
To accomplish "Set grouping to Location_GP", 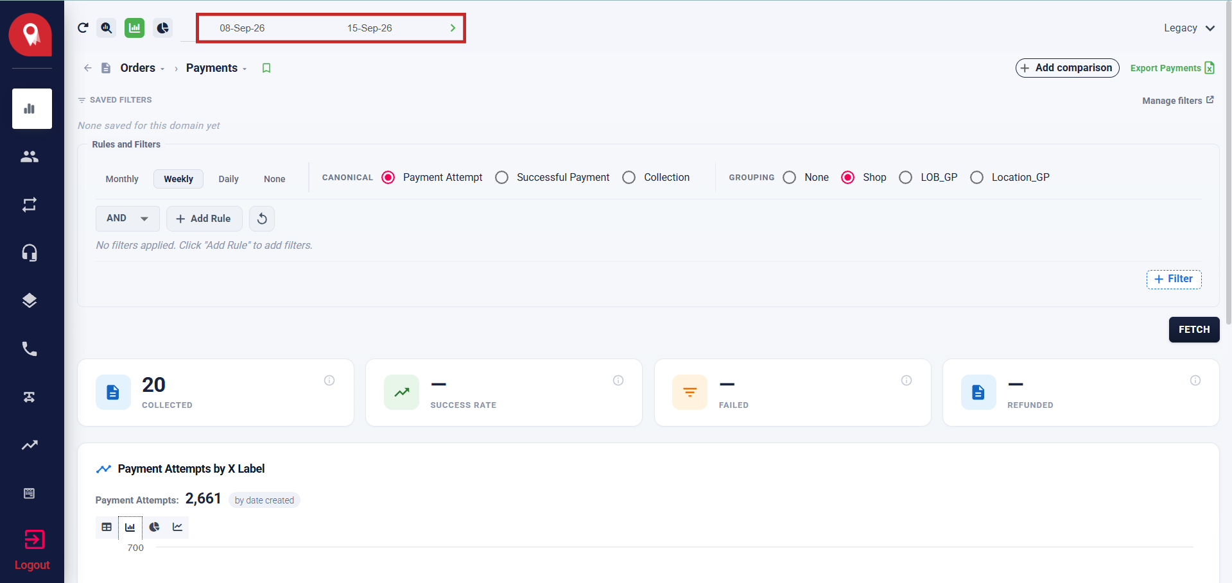I will [x=977, y=178].
